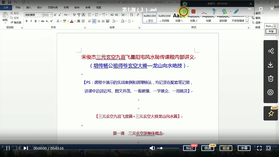Image resolution: width=279 pixels, height=157 pixels.
Task: Select the blue pencil annotation tool
Action: click(x=236, y=12)
